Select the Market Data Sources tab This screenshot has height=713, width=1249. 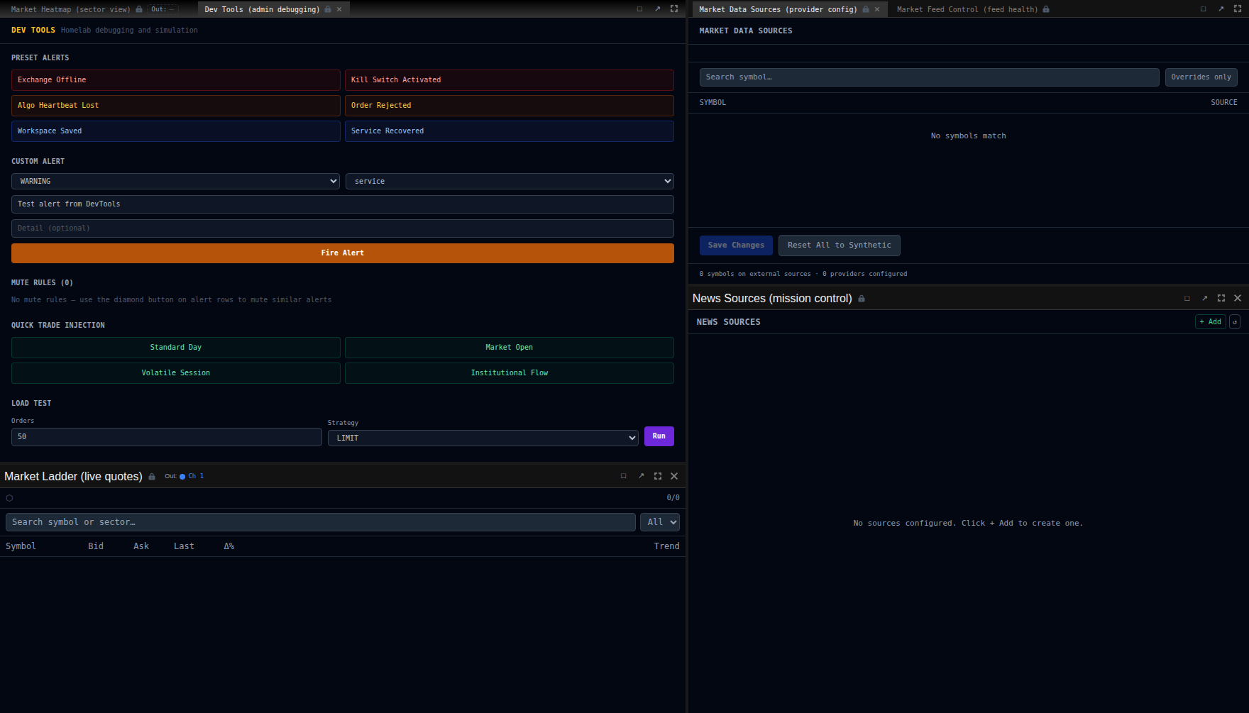pyautogui.click(x=778, y=9)
